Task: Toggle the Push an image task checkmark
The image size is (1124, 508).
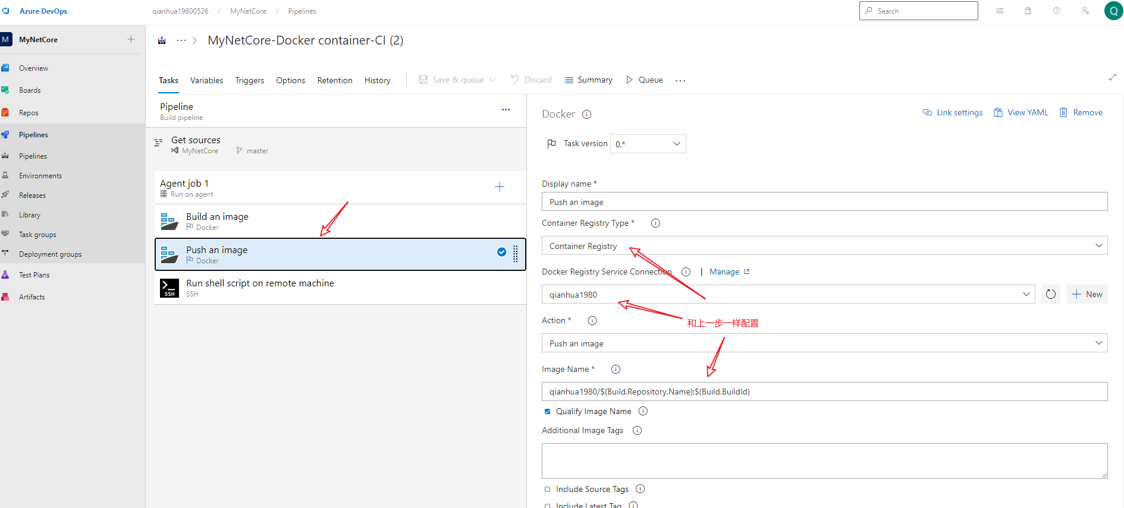Action: coord(501,252)
